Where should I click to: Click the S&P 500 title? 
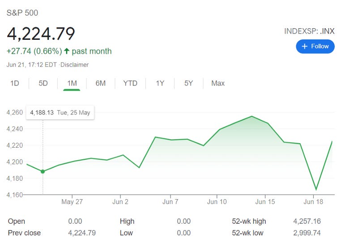[22, 13]
